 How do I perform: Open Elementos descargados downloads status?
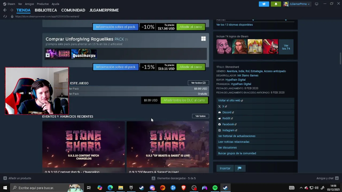coord(174,178)
